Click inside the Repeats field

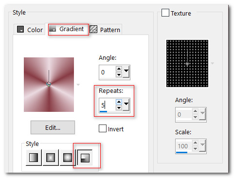pos(108,106)
